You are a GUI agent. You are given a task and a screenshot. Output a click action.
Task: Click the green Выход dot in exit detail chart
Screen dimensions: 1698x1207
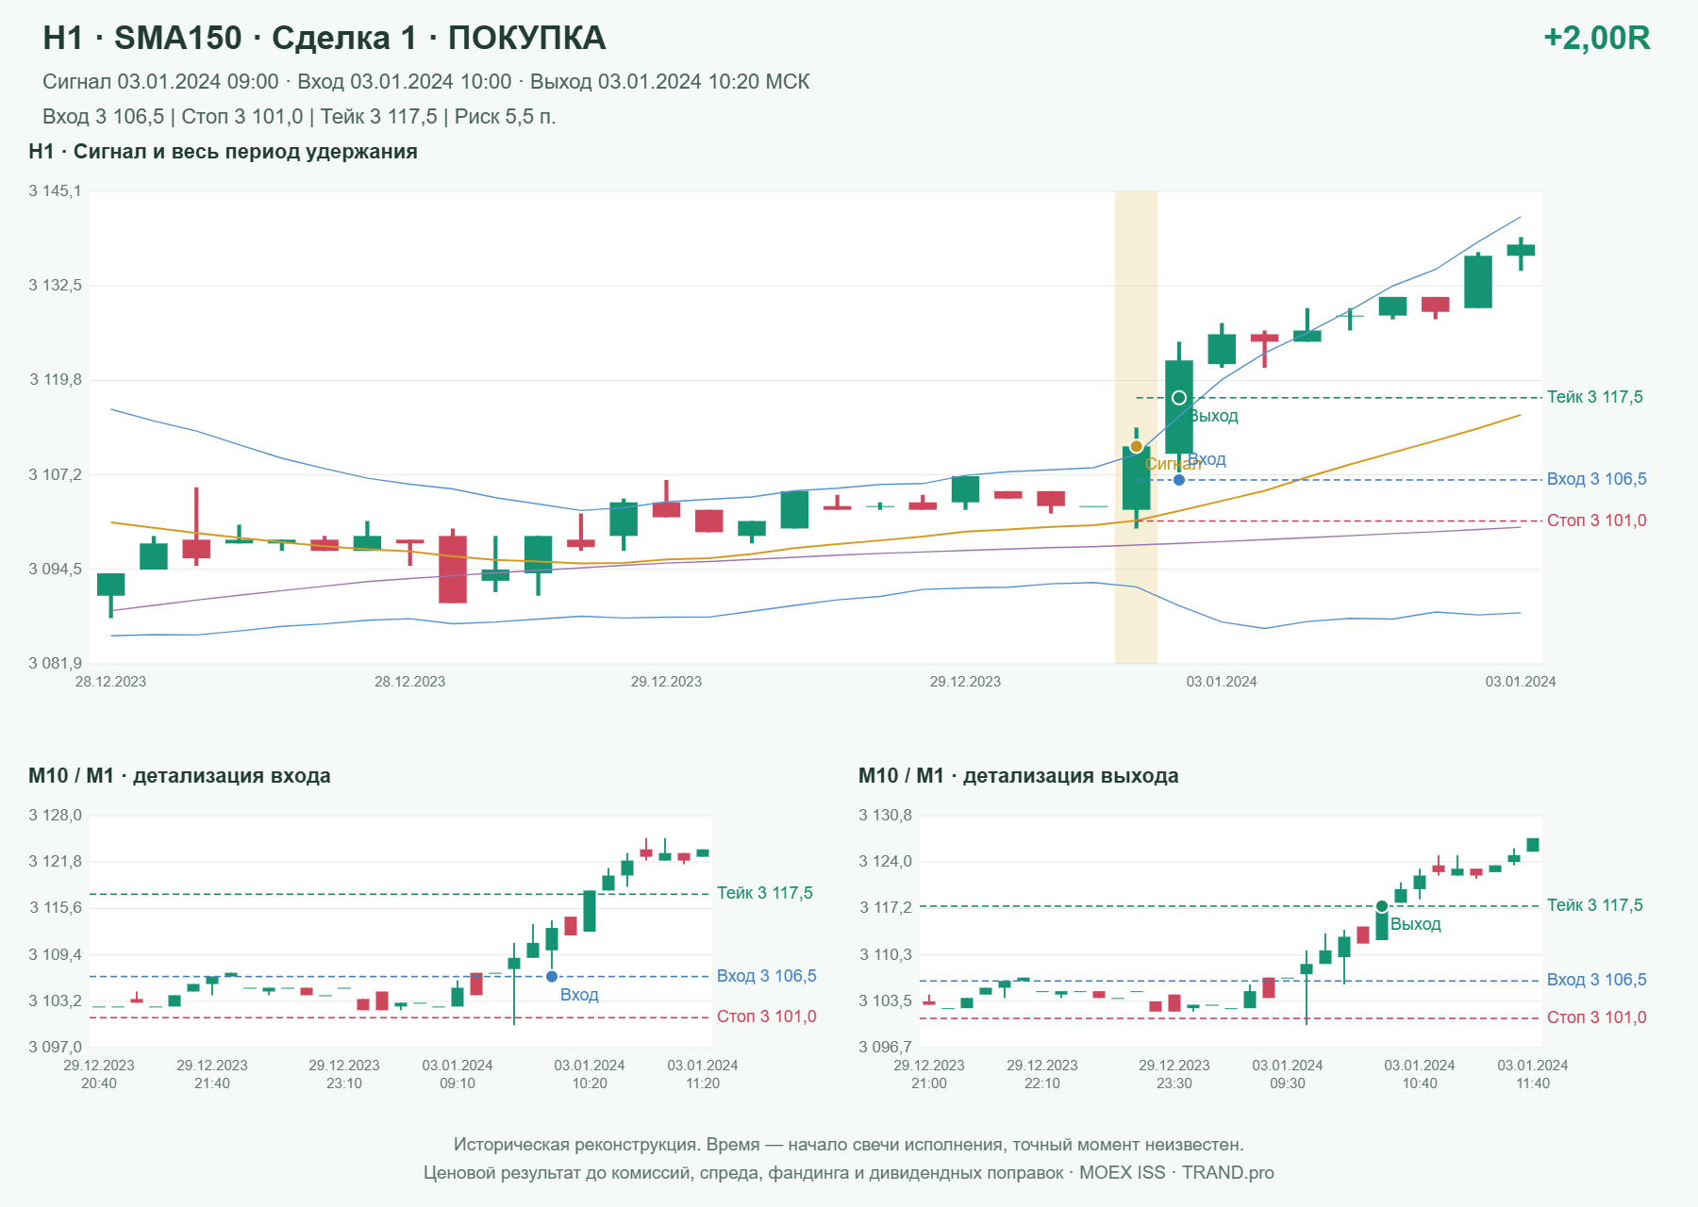tap(1382, 906)
